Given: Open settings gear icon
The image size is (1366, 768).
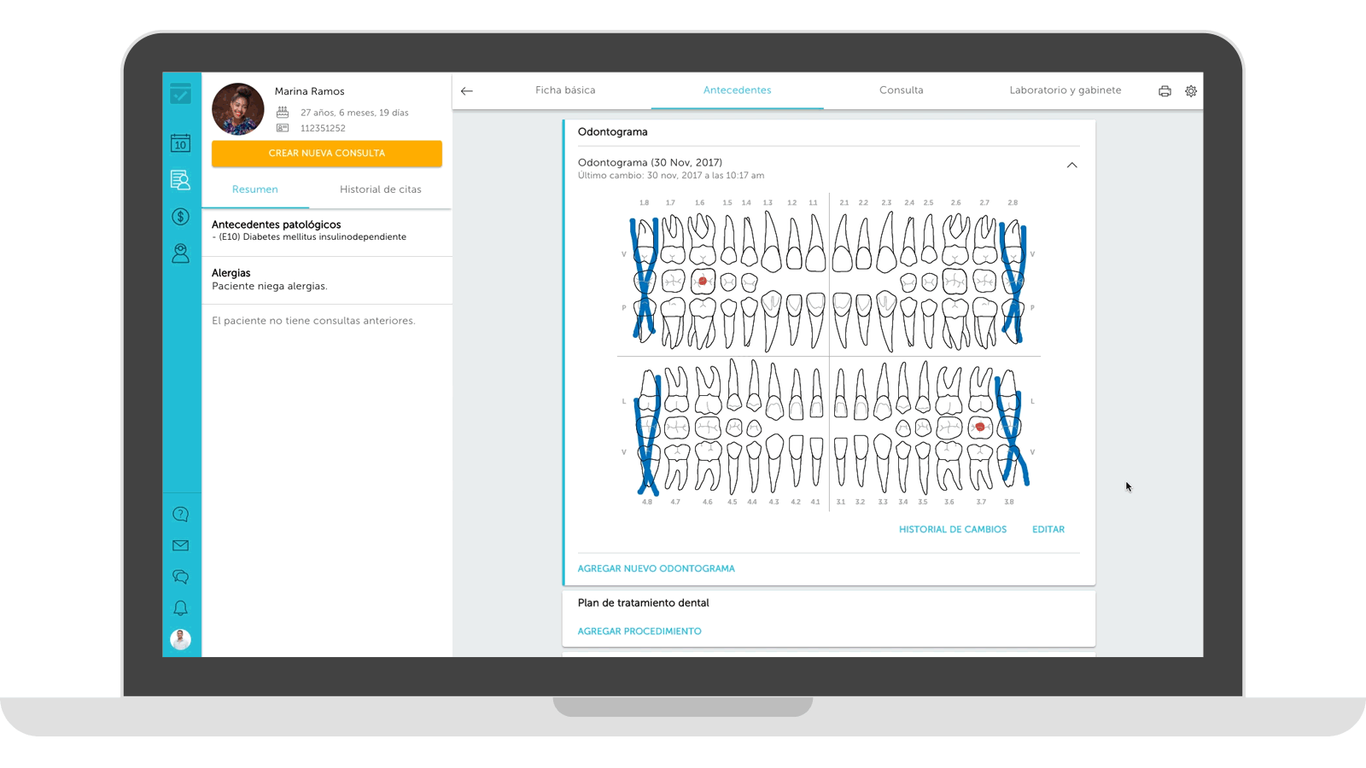Looking at the screenshot, I should (1191, 91).
